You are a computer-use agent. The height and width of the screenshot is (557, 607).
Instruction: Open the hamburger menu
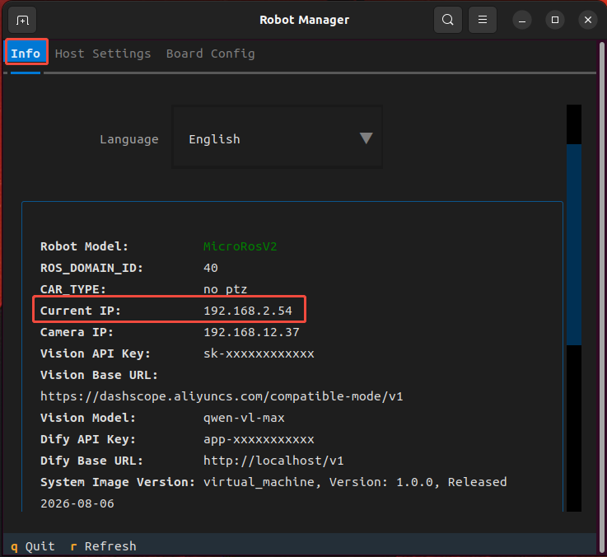tap(483, 20)
